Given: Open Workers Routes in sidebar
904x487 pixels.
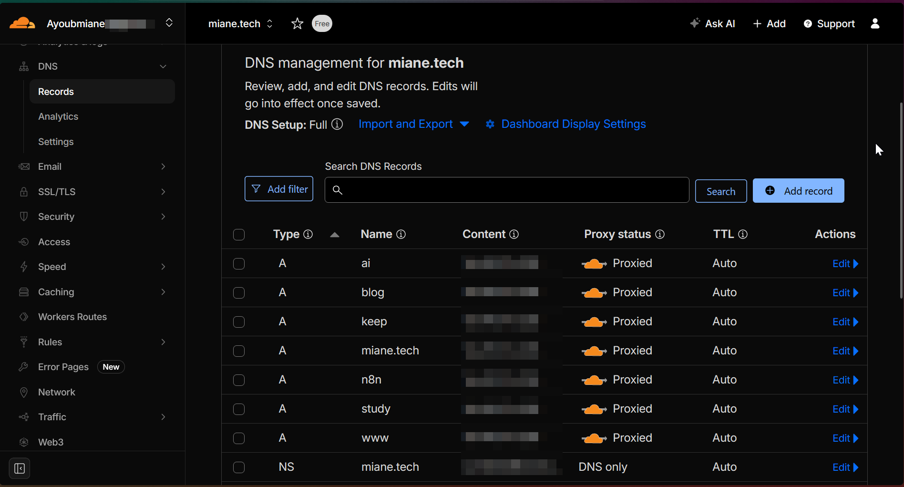Looking at the screenshot, I should 72,317.
